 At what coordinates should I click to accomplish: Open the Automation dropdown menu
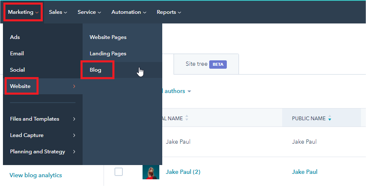129,12
